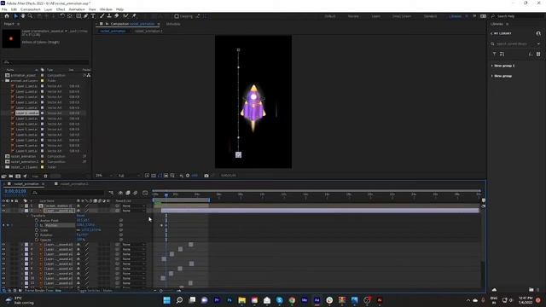Viewport: 546px width, 307px height.
Task: Switch Libraries panel to grid view
Action: click(x=538, y=54)
